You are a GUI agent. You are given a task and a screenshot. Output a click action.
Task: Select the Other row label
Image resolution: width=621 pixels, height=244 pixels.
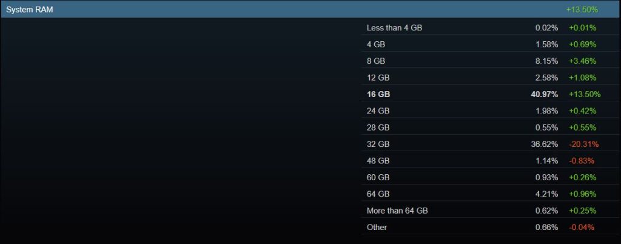(377, 227)
